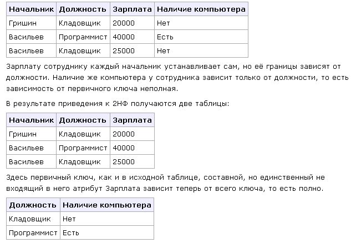
Task: Click the Начальник header in first table
Action: point(32,9)
